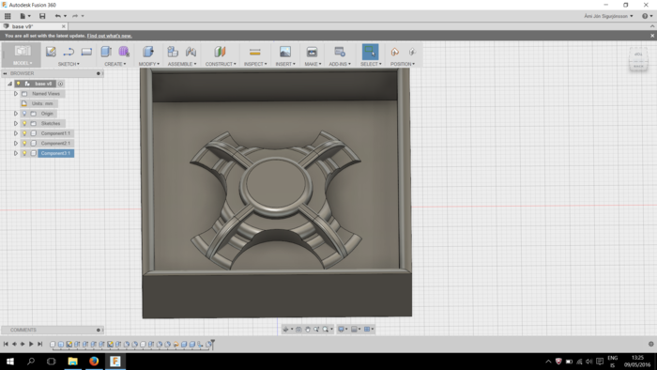This screenshot has height=370, width=657.
Task: Jump to the timeline beginning
Action: tap(6, 344)
